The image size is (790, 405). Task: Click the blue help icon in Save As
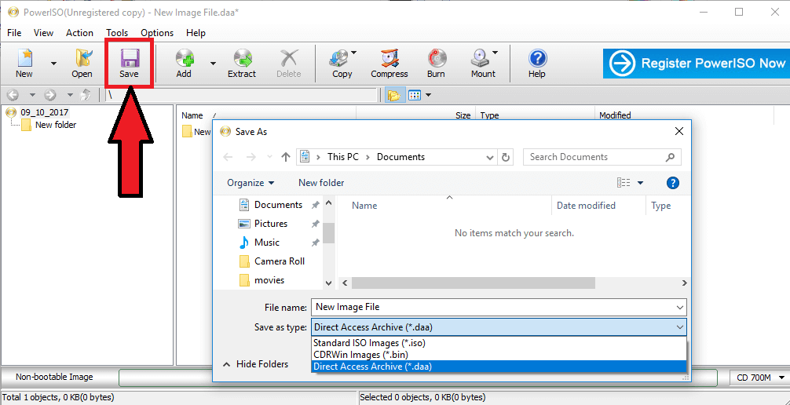pyautogui.click(x=673, y=183)
